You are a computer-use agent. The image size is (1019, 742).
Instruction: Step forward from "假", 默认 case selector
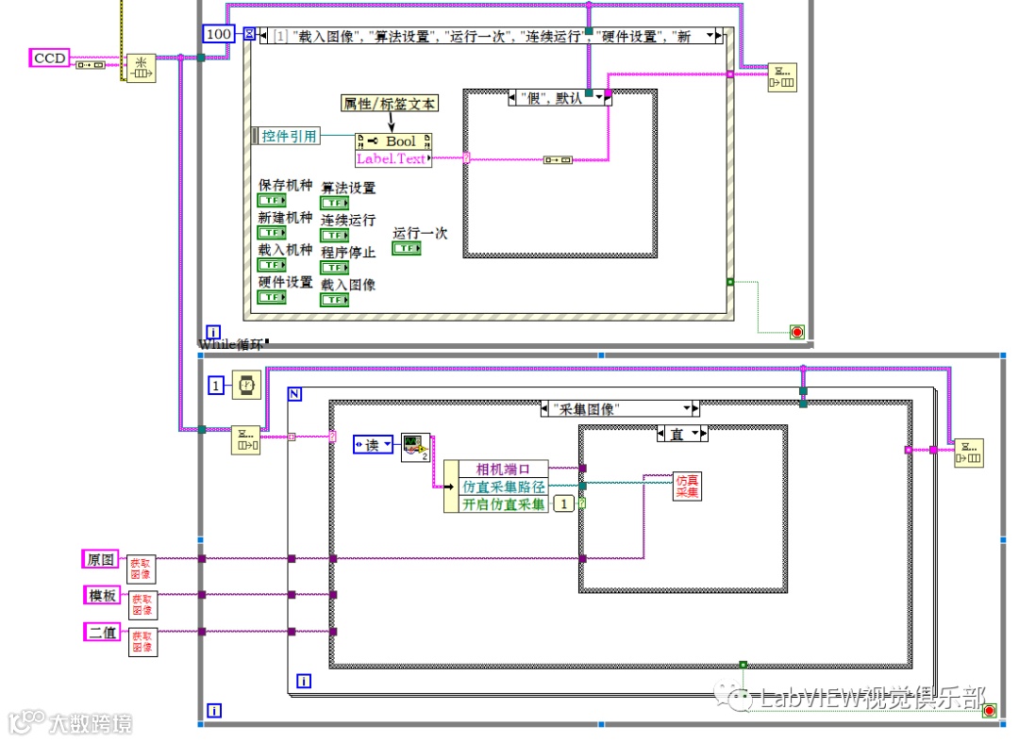point(608,98)
